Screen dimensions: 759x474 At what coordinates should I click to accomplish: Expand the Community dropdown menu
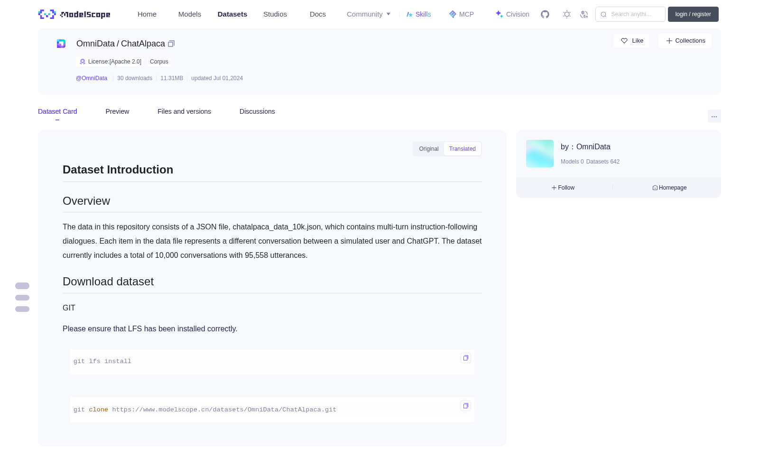click(369, 14)
